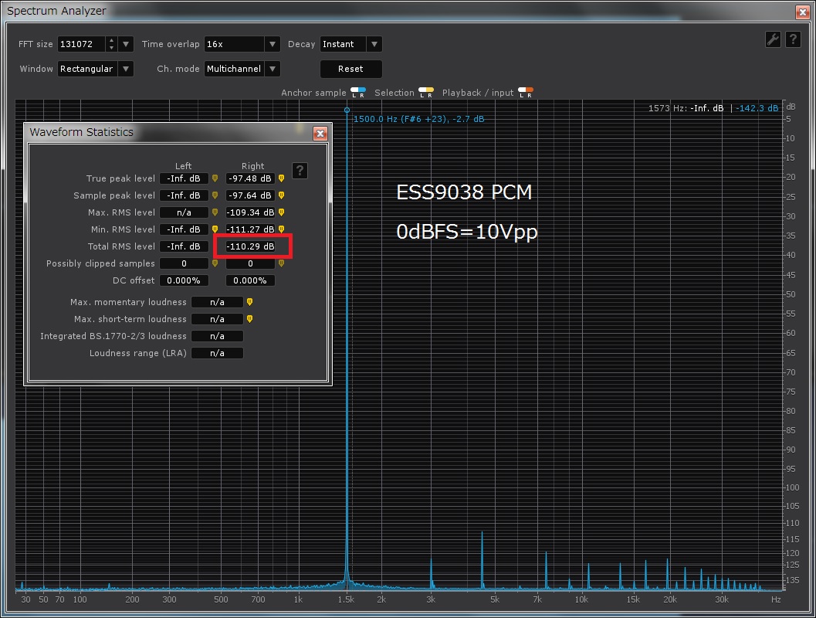Viewport: 816px width, 618px height.
Task: Click the Left possibly clipped samples value
Action: point(184,263)
